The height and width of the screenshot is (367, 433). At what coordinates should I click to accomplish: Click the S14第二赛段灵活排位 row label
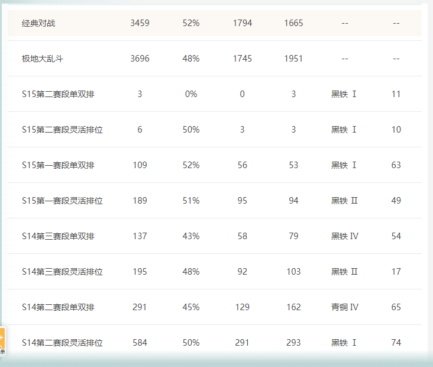[x=62, y=343]
